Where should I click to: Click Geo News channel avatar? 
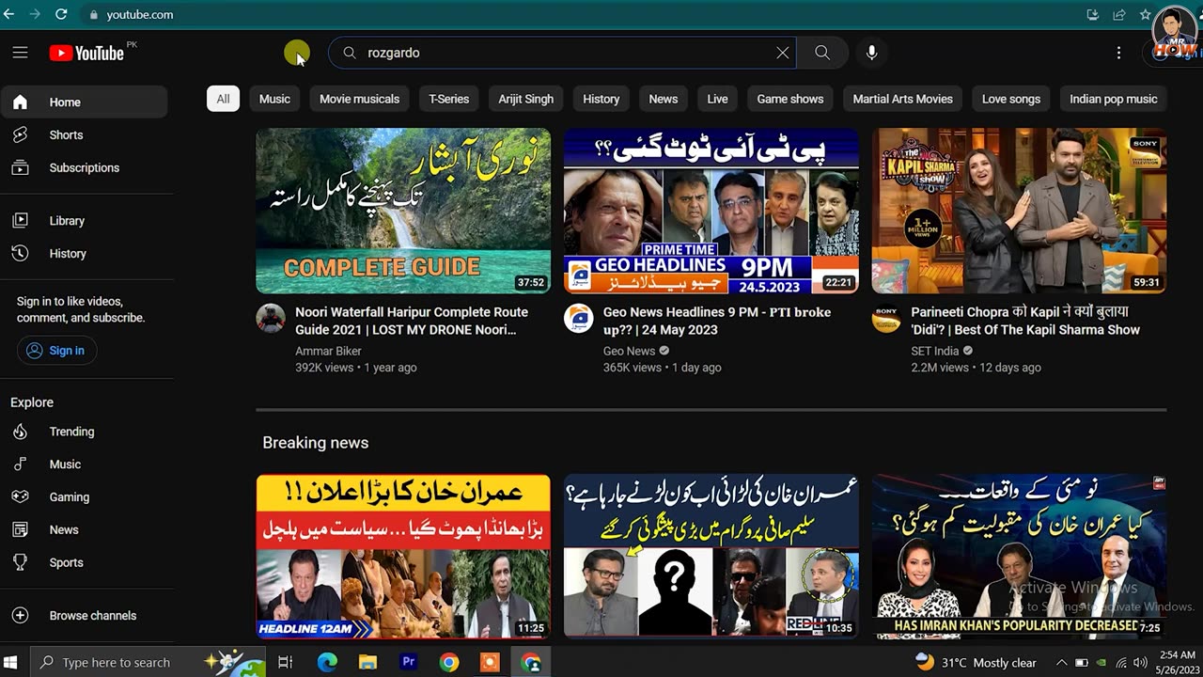click(579, 318)
